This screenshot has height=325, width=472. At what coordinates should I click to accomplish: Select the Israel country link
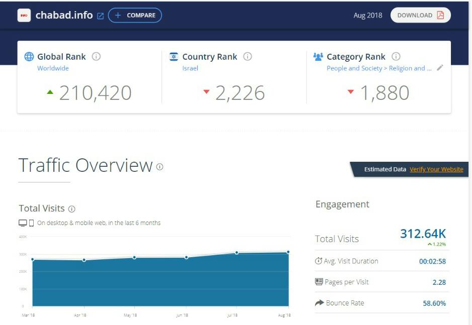coord(190,68)
